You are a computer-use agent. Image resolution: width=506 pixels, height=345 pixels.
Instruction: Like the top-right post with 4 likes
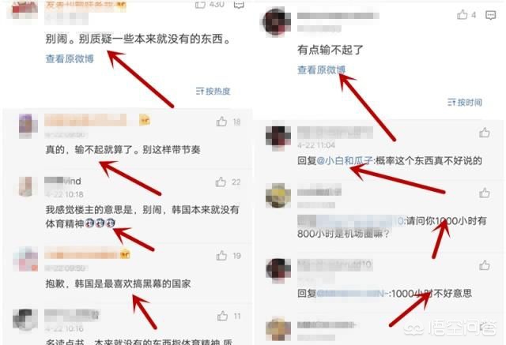click(462, 14)
